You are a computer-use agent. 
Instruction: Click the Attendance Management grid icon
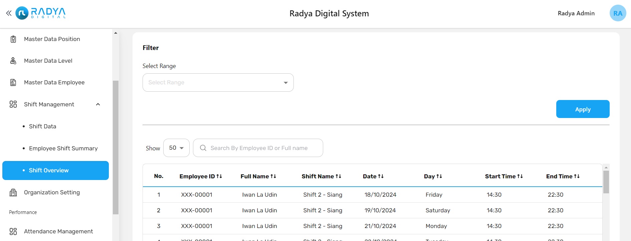click(x=13, y=231)
